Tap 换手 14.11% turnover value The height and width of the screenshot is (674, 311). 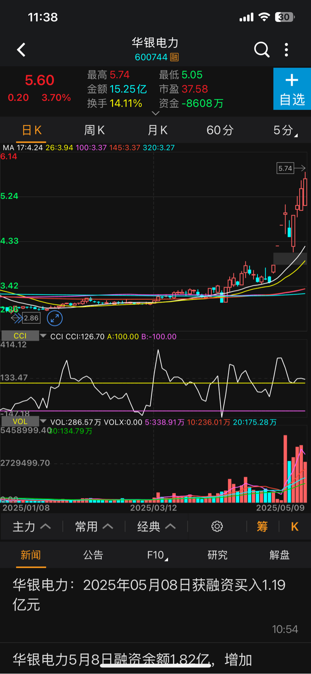point(115,103)
